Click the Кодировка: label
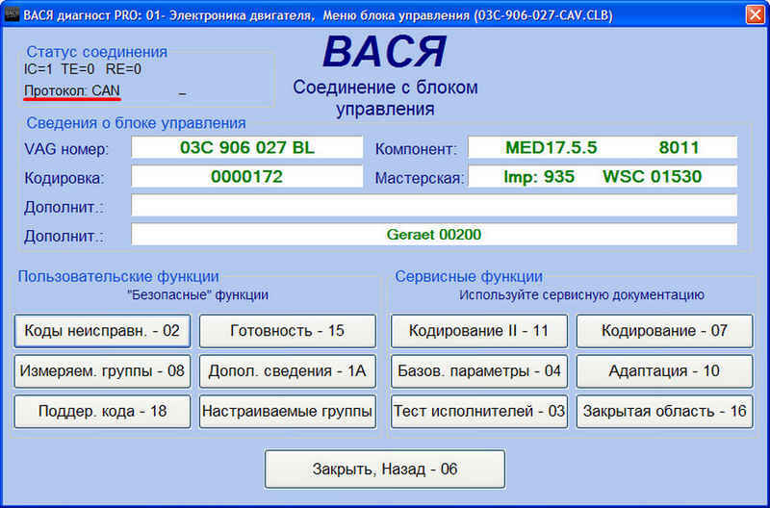 point(64,178)
